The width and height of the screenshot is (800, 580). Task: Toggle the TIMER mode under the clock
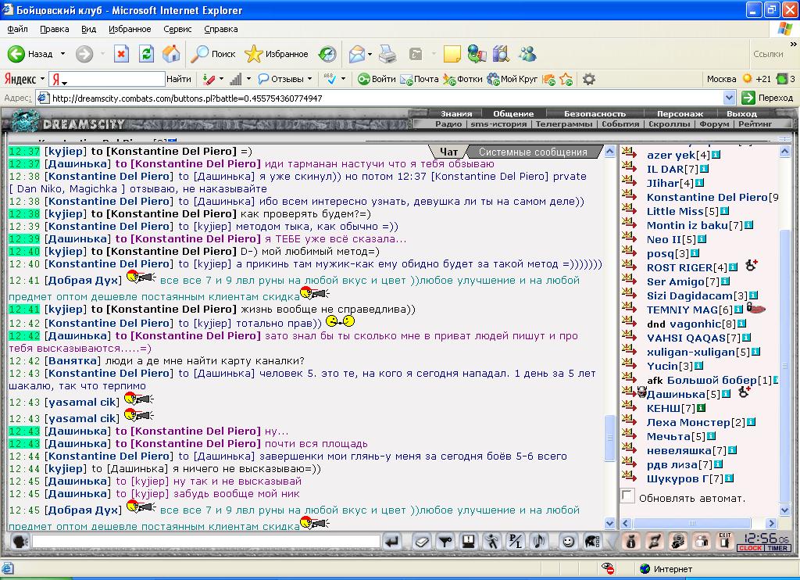click(777, 548)
